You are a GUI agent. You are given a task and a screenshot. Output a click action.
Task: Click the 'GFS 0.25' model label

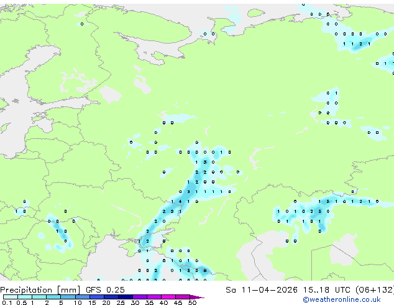click(x=105, y=290)
